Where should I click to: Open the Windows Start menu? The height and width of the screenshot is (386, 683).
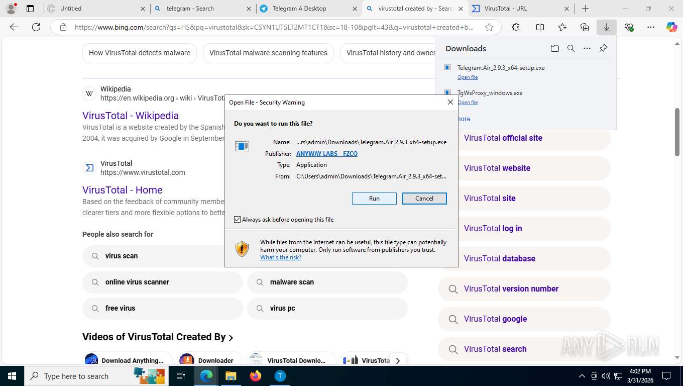[12, 376]
